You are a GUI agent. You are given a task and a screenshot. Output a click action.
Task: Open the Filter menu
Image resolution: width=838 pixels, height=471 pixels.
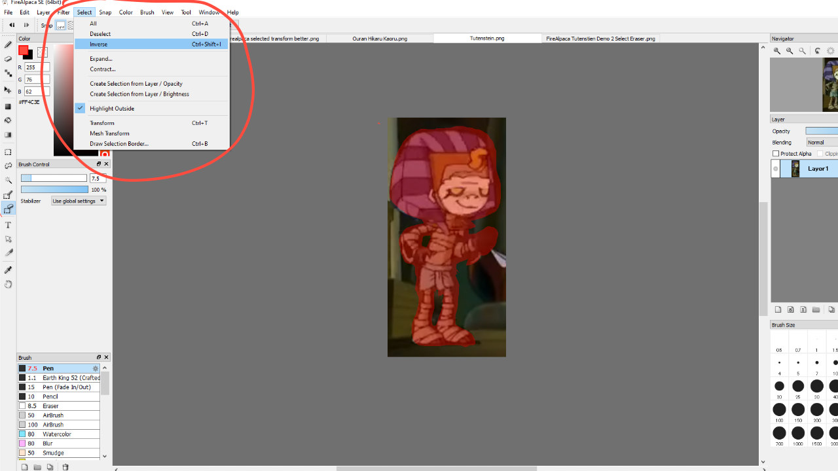coord(64,12)
